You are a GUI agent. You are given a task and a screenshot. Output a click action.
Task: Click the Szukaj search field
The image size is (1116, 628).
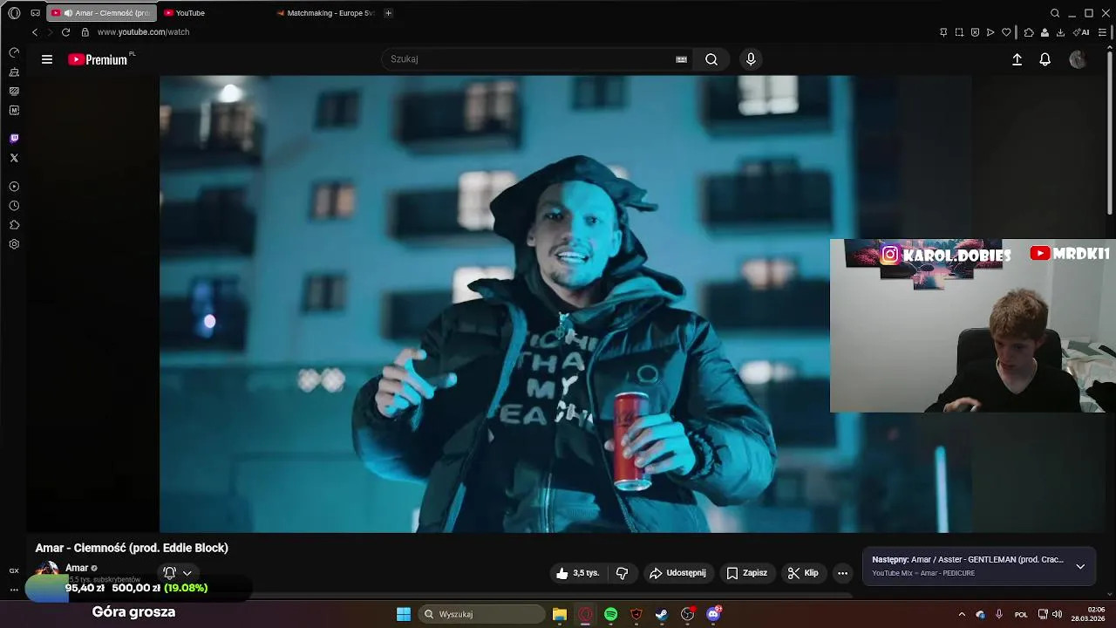527,59
